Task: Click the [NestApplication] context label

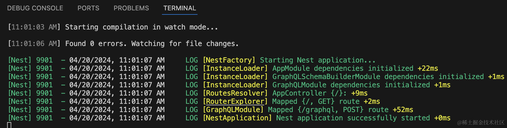Action: pos(237,118)
